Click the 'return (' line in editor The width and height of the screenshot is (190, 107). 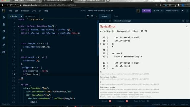26,85
